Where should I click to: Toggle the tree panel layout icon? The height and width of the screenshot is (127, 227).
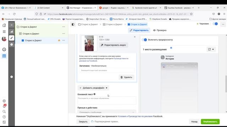click(73, 24)
